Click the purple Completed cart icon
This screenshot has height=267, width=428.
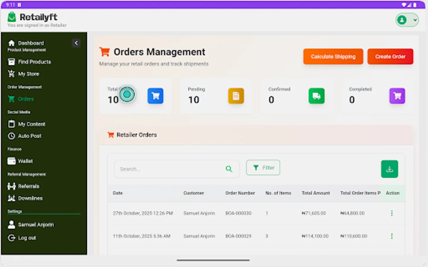click(x=397, y=96)
